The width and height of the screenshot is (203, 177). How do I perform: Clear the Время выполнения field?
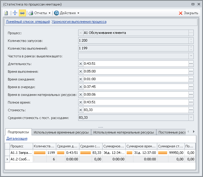point(81,71)
